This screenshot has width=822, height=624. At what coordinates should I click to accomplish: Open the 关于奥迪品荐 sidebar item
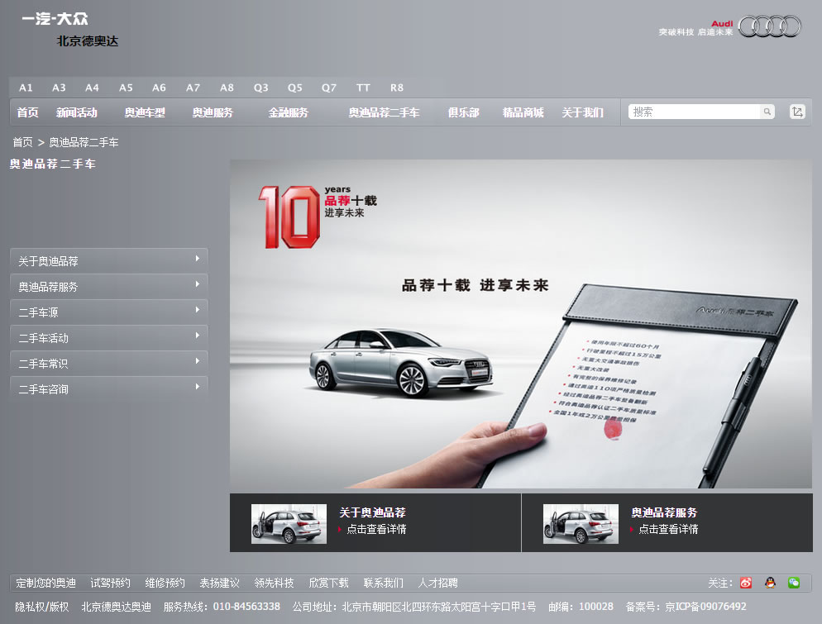pyautogui.click(x=109, y=260)
